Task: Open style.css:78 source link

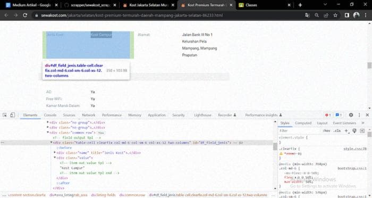Action: point(355,149)
